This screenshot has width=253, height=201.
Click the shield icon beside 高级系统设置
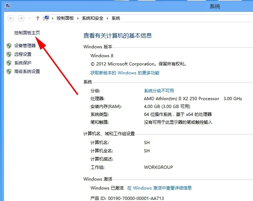click(x=9, y=72)
